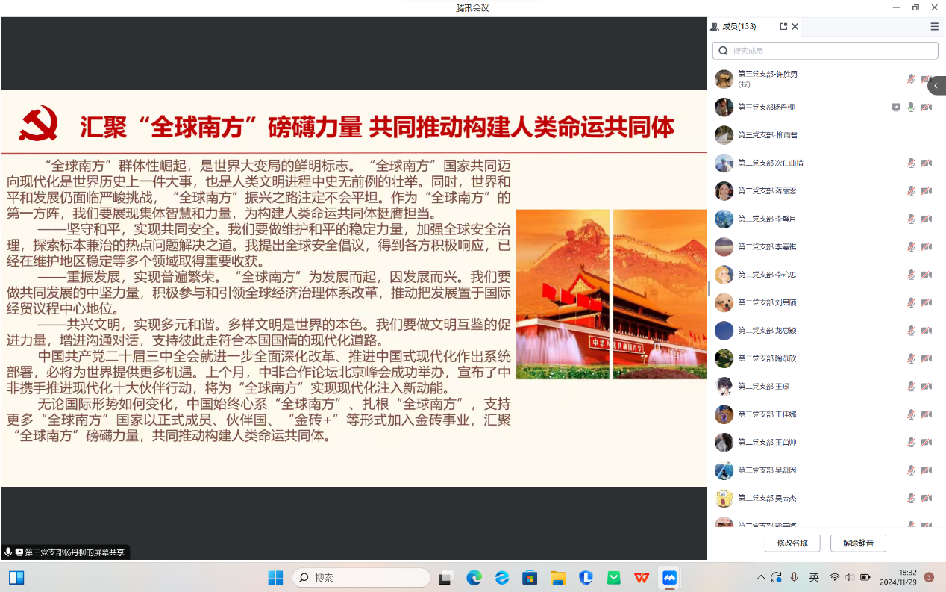946x592 pixels.
Task: Select the 成员(133) panel tab
Action: coord(733,26)
